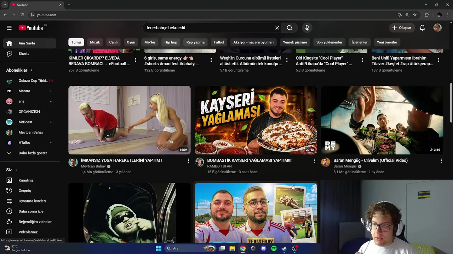The image size is (453, 254).
Task: Open the Mevtcan Bahav channel avatar under the yoga video
Action: click(x=73, y=162)
